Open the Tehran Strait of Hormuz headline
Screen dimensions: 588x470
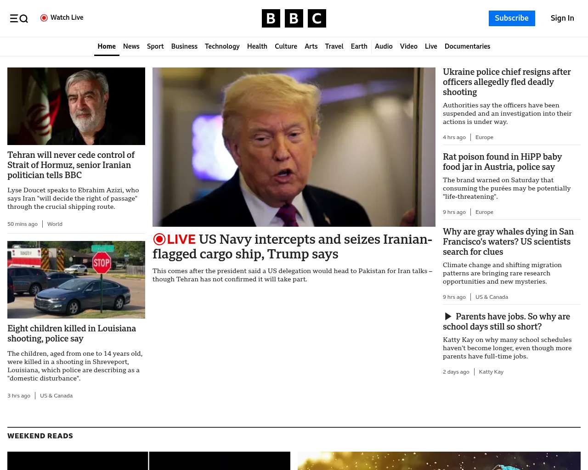71,165
